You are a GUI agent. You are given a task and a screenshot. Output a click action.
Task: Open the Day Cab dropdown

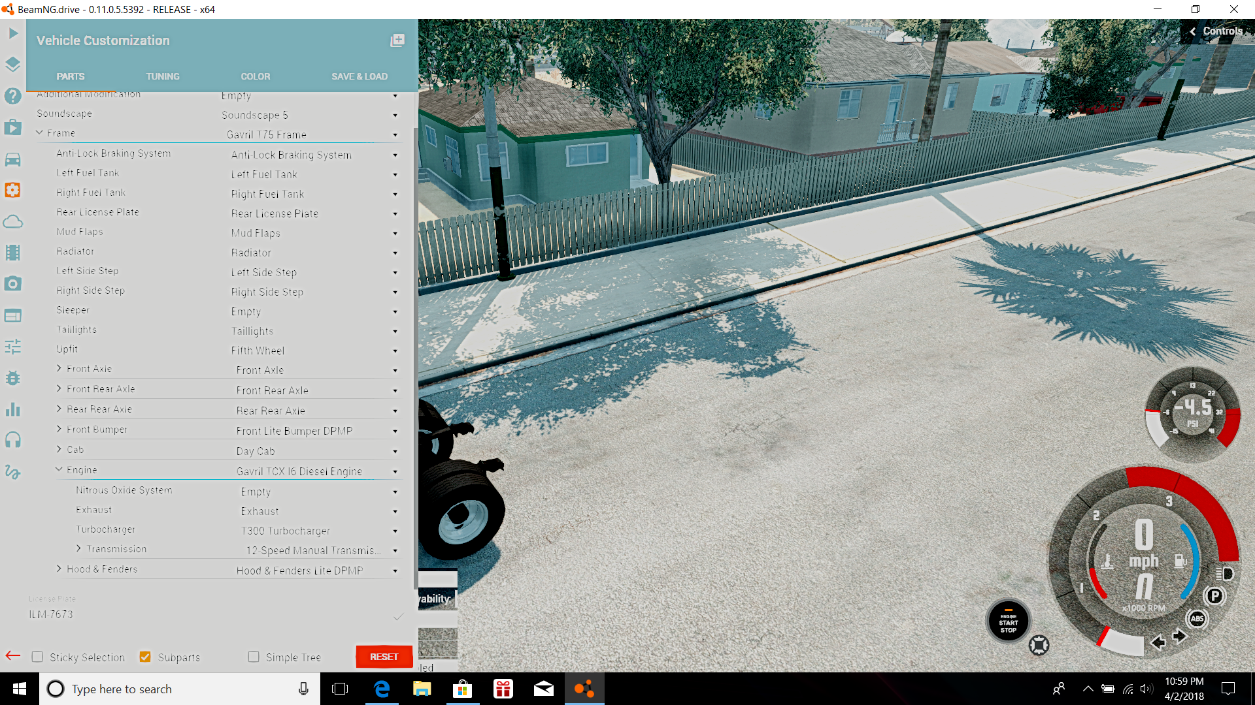click(x=318, y=451)
